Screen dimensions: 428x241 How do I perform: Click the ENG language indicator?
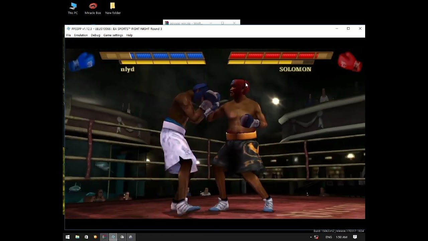click(329, 237)
